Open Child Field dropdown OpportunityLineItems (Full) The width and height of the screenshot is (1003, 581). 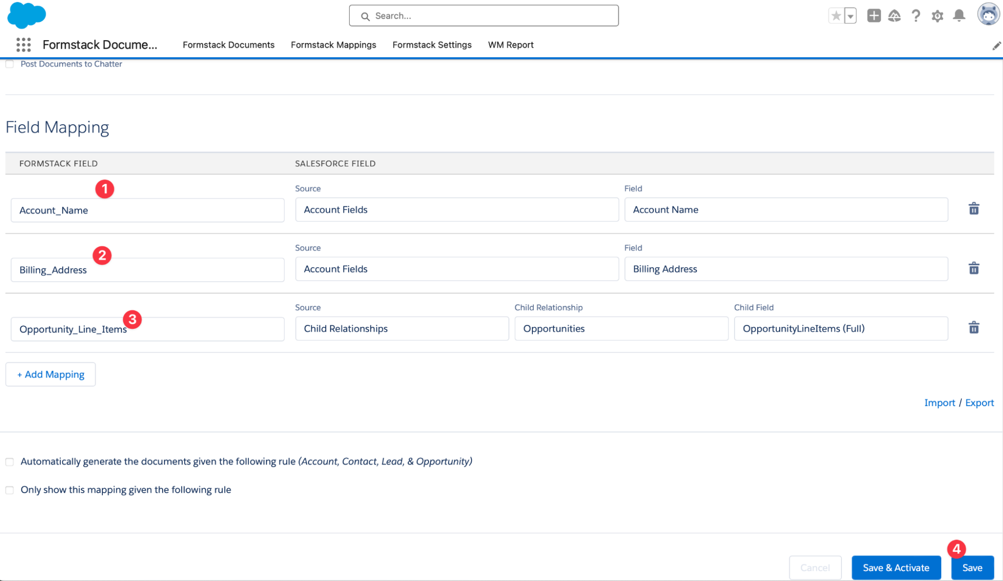(x=840, y=329)
